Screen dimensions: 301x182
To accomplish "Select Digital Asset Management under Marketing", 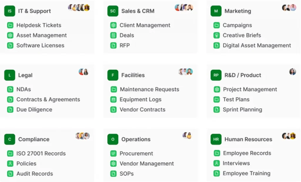I will pos(257,45).
